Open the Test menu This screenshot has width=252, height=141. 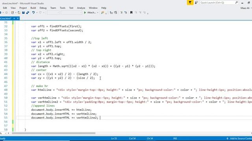pyautogui.click(x=71, y=8)
